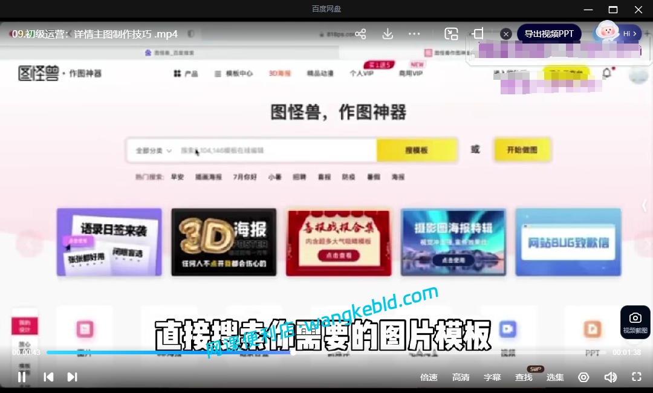Select hot search term 7月你好
Image resolution: width=653 pixels, height=393 pixels.
point(245,177)
